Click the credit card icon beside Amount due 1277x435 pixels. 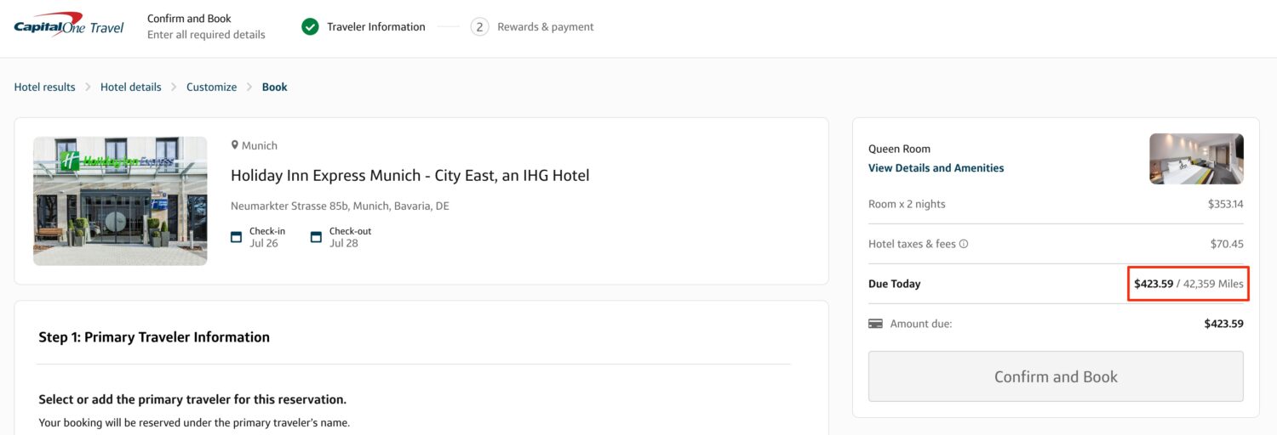[x=875, y=324]
